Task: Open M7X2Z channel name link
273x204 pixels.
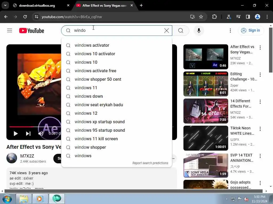Action: 27,156
